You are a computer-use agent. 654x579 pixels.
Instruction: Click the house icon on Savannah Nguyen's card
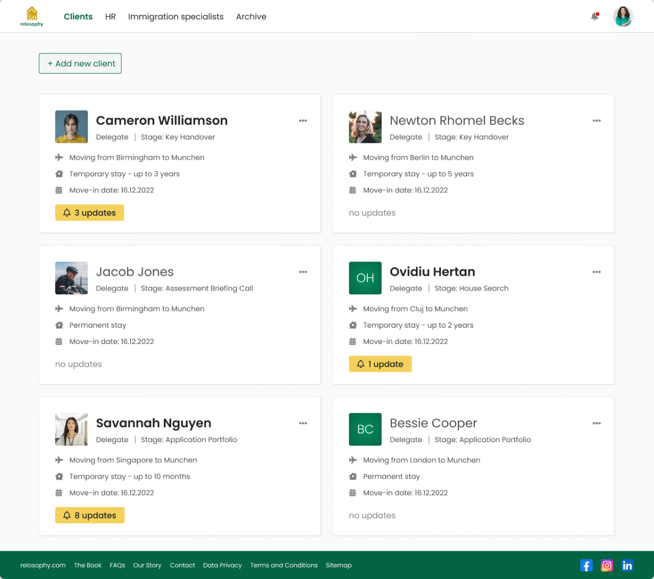point(59,477)
